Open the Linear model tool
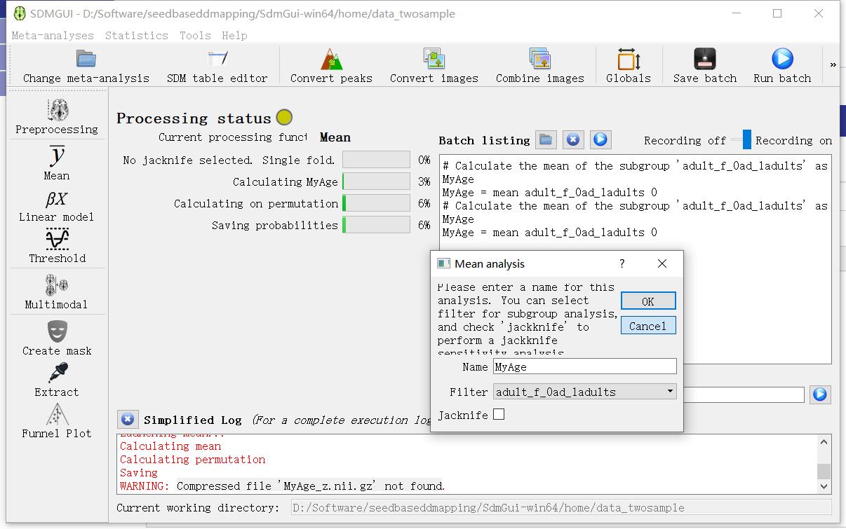This screenshot has width=846, height=529. click(57, 206)
